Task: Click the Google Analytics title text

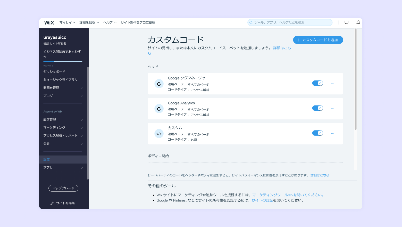Action: pyautogui.click(x=181, y=103)
